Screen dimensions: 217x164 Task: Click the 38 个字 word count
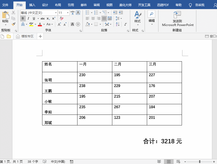[x=32, y=161]
